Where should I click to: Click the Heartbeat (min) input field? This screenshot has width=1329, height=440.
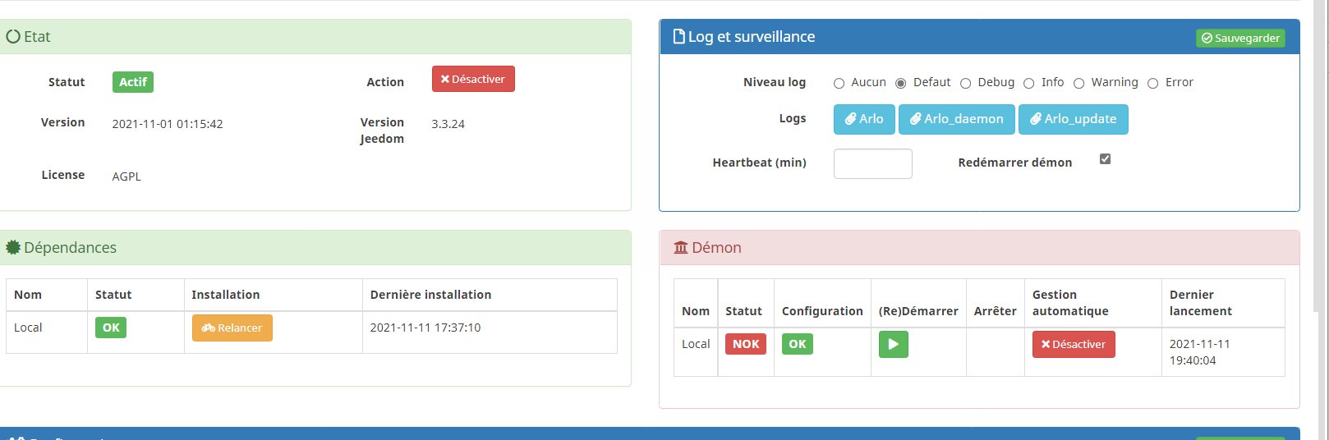tap(872, 163)
